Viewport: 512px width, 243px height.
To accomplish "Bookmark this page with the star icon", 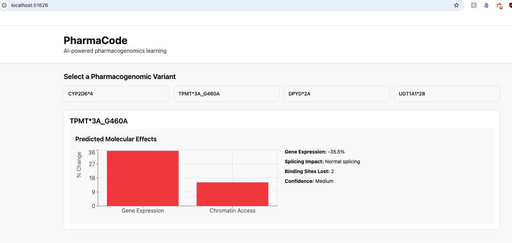I will tap(456, 5).
